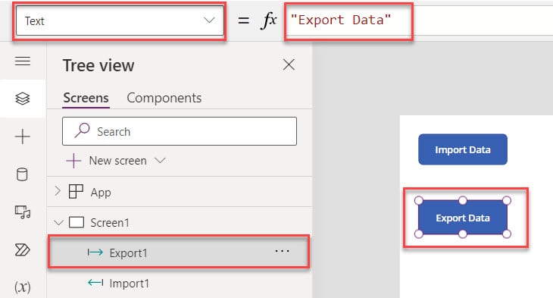Screen dimensions: 553x298
Task: Switch to the Components tab
Action: coord(164,98)
